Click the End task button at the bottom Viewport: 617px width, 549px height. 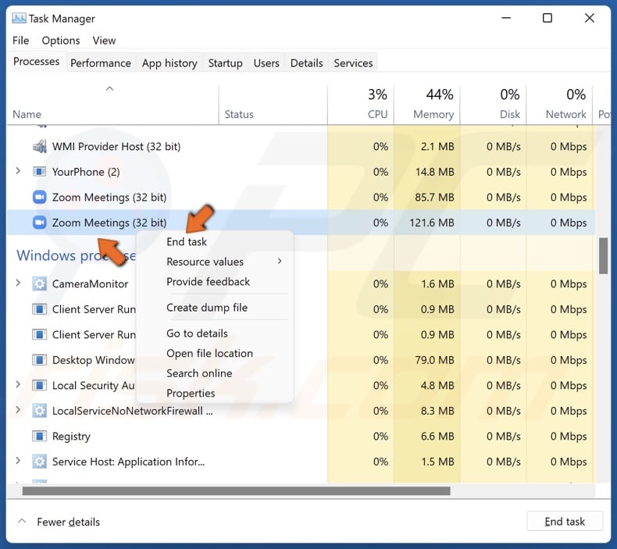pos(565,522)
